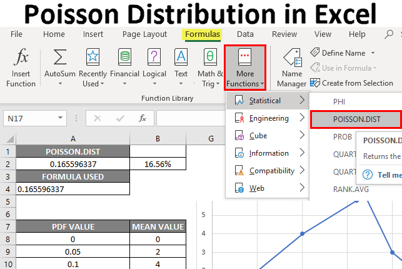Viewport: 402px width, 269px height.
Task: Click the AutoSum sigma icon
Action: point(60,57)
